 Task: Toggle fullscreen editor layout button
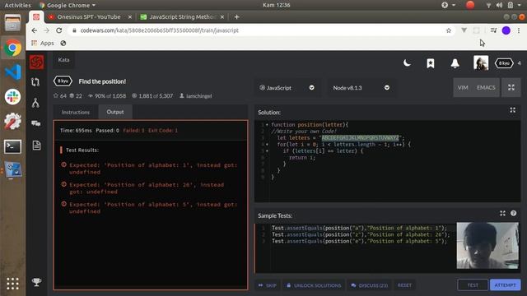point(511,87)
